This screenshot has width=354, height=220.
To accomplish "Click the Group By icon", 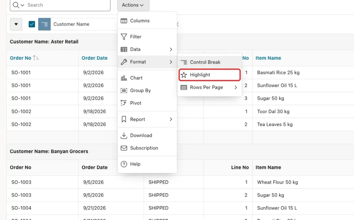I will tap(124, 90).
